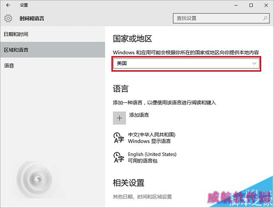Maximize the settings window
Viewport: 274px width, 208px height.
tap(251, 5)
